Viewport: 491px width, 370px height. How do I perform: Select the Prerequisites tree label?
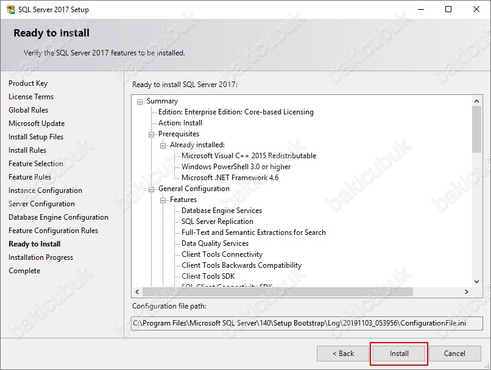178,134
